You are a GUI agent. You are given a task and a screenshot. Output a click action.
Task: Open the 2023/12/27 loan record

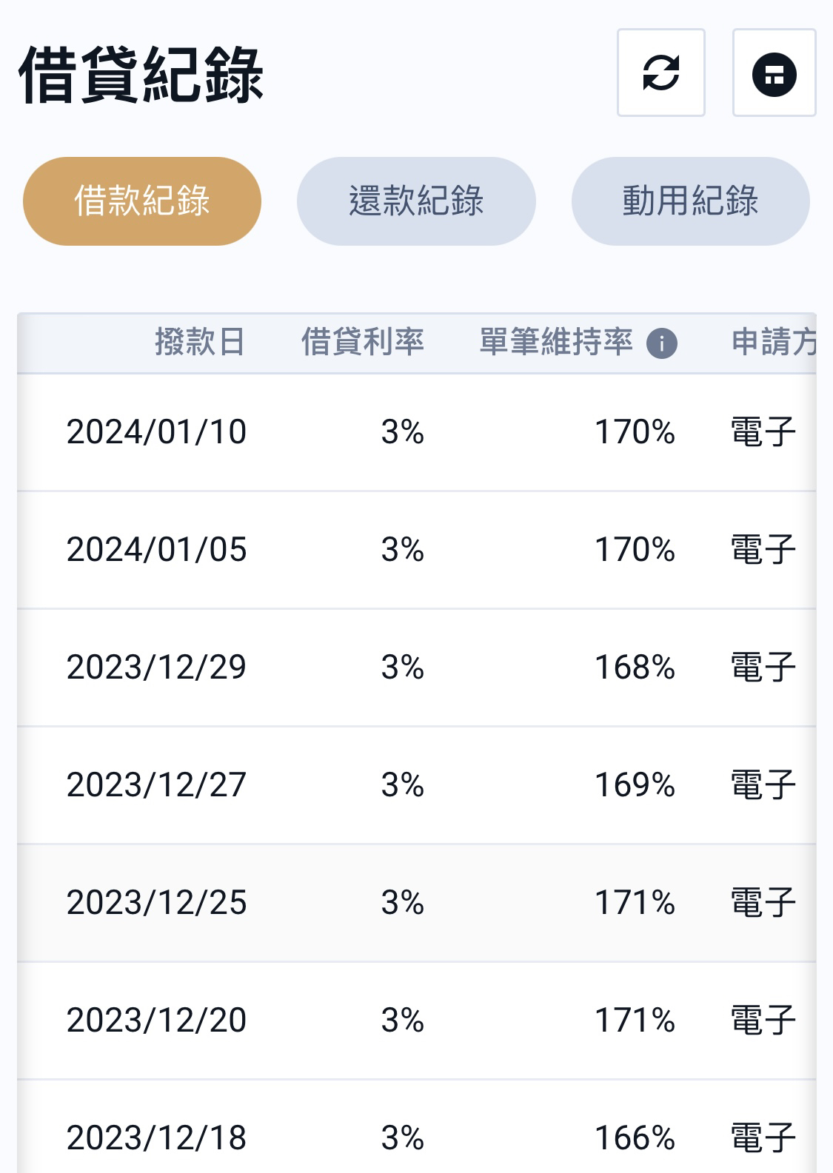[416, 785]
